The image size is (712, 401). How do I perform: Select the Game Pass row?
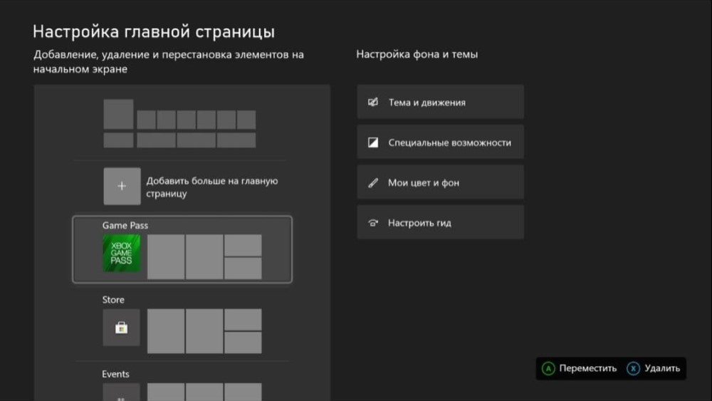tap(182, 249)
